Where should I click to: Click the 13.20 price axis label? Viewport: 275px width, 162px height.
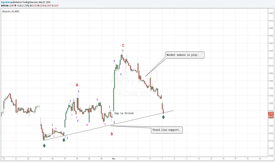pos(271,133)
